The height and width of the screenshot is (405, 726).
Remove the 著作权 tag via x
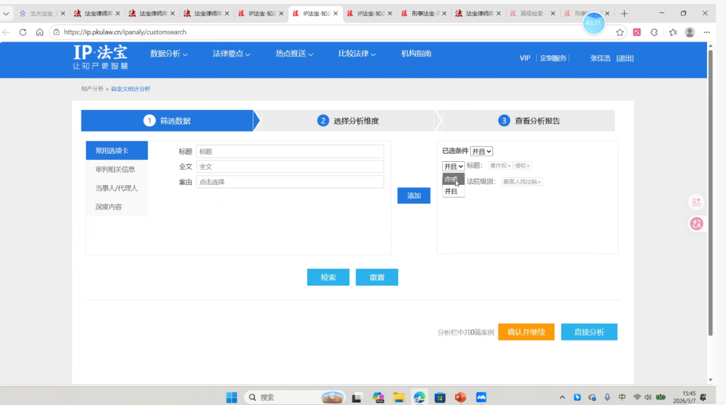click(x=509, y=166)
